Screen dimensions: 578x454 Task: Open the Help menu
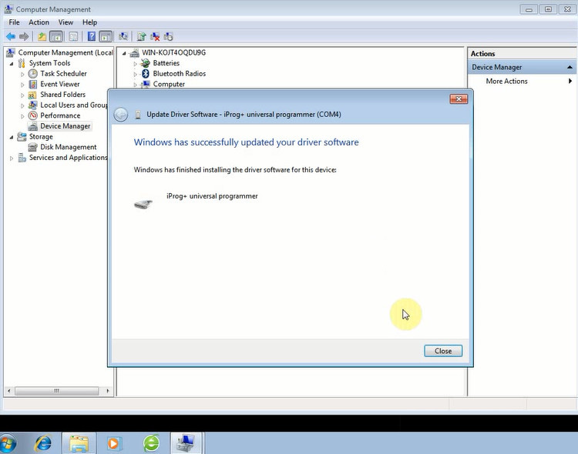pyautogui.click(x=89, y=22)
